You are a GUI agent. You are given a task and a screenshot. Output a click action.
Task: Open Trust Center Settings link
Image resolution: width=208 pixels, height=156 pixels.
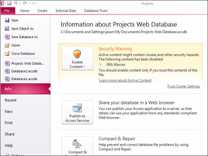[x=183, y=86]
